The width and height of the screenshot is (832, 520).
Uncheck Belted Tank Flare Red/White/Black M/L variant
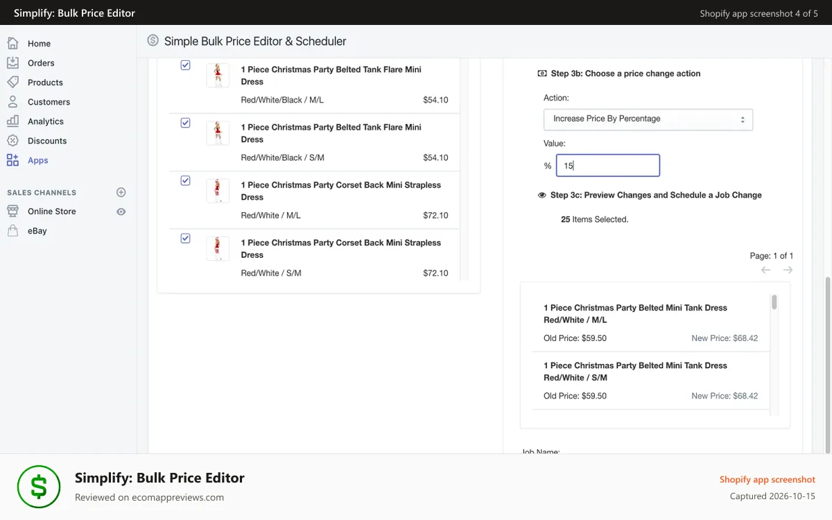(x=185, y=65)
